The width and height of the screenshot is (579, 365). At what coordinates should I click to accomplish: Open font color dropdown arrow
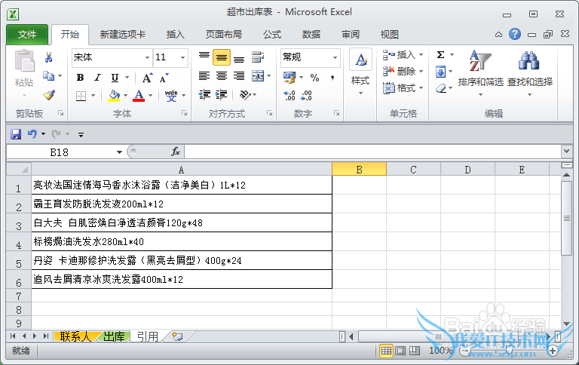(x=150, y=96)
